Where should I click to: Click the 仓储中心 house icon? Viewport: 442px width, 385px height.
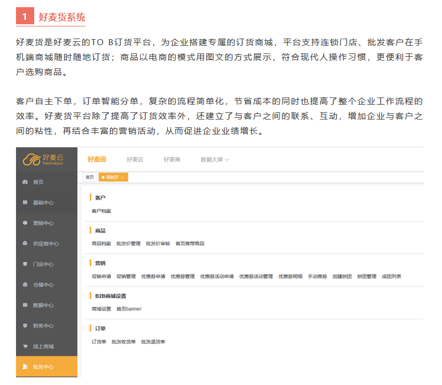(x=25, y=285)
